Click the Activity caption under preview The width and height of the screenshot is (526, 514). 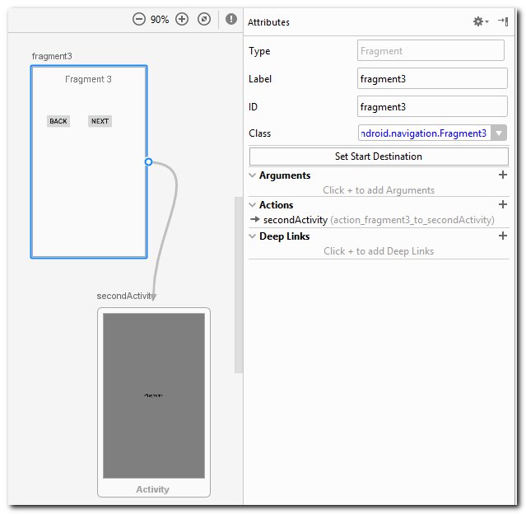152,489
